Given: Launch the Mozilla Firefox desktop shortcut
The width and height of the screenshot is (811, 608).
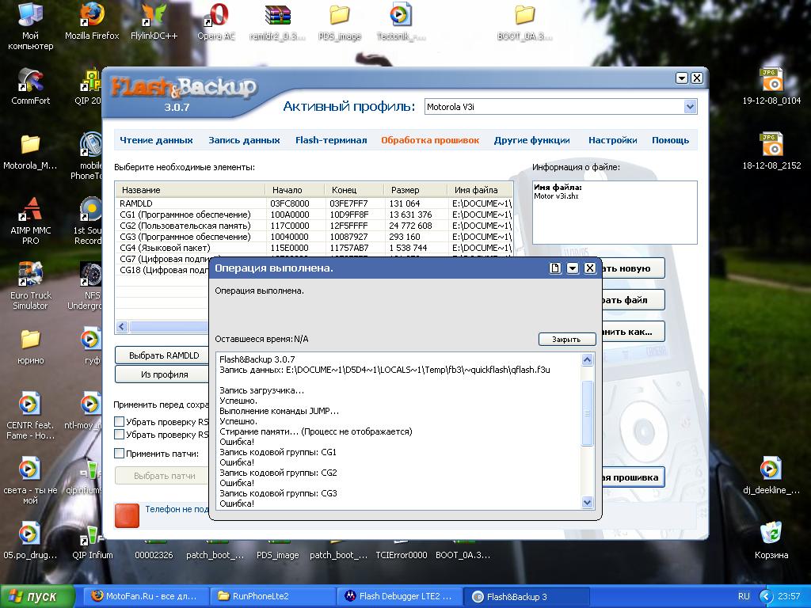Looking at the screenshot, I should [92, 21].
